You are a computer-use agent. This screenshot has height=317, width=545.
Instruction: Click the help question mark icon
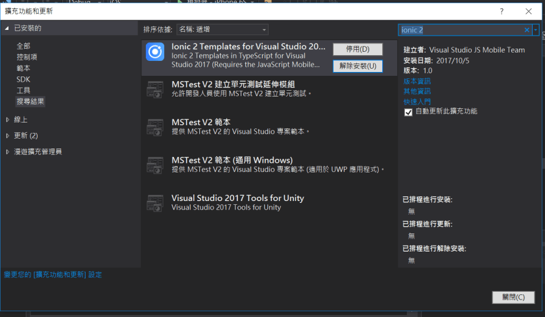click(x=502, y=12)
